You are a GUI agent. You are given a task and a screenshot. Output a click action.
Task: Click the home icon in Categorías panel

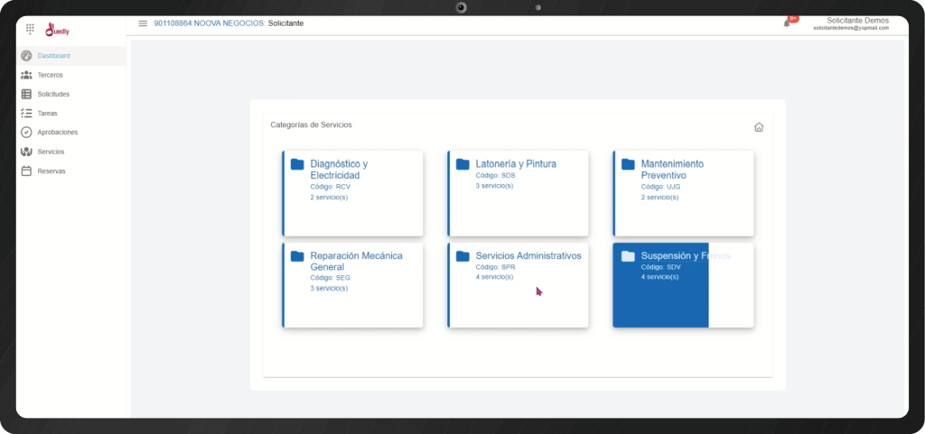click(x=759, y=127)
